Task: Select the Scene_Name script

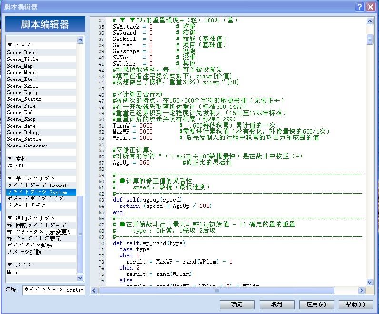Action: [41, 126]
